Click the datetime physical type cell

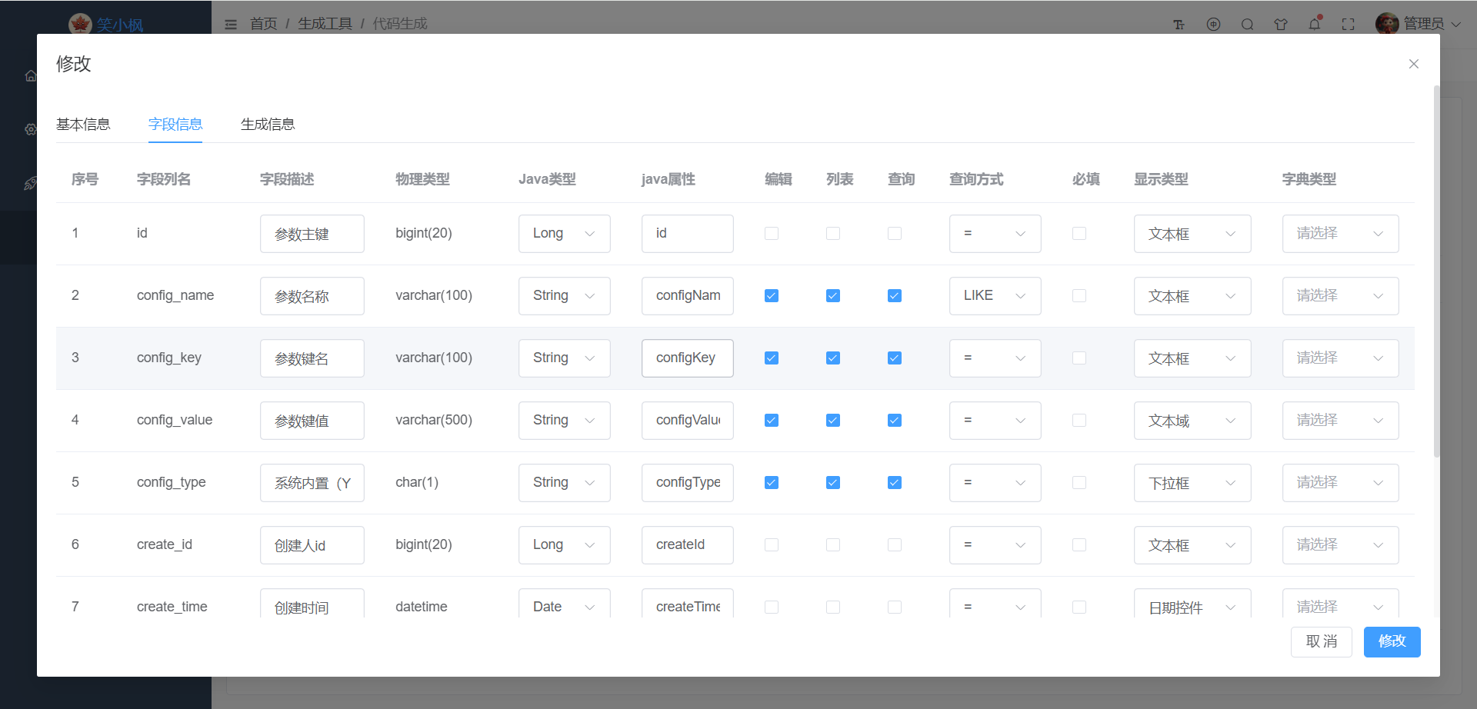pos(422,607)
